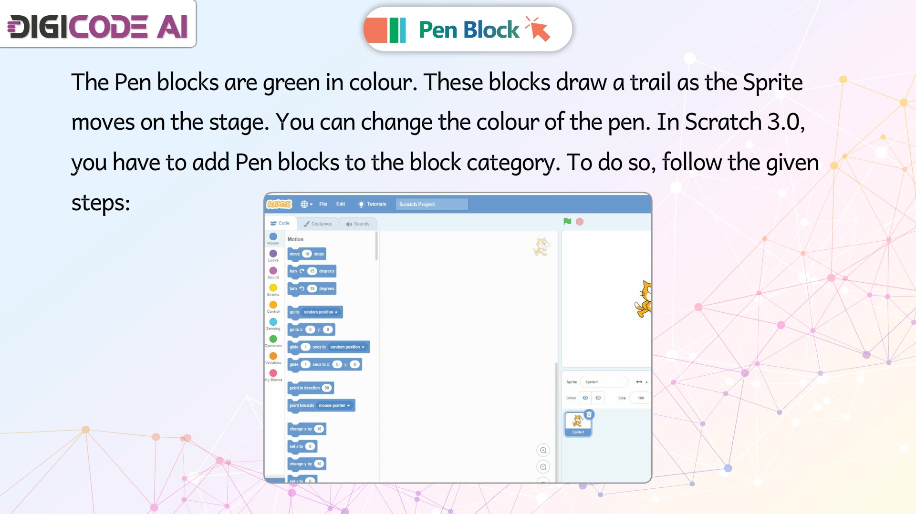916x514 pixels.
Task: Delete Sprite1 using the trash icon
Action: (x=589, y=415)
